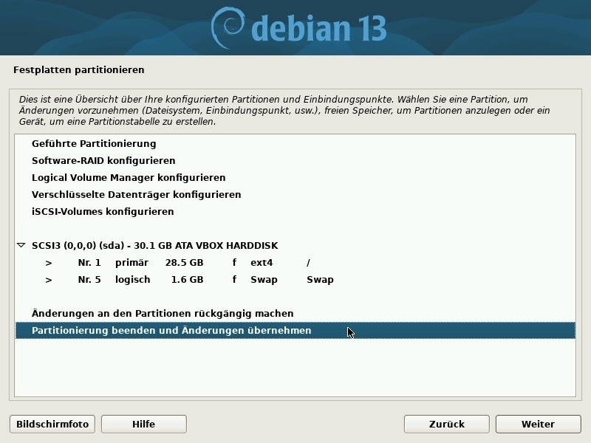Viewport: 591px width, 443px height.
Task: Open Software-RAID konfigurieren
Action: tap(295, 160)
